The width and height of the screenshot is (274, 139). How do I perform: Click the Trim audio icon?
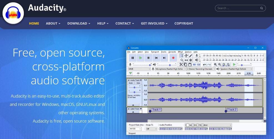click(194, 64)
